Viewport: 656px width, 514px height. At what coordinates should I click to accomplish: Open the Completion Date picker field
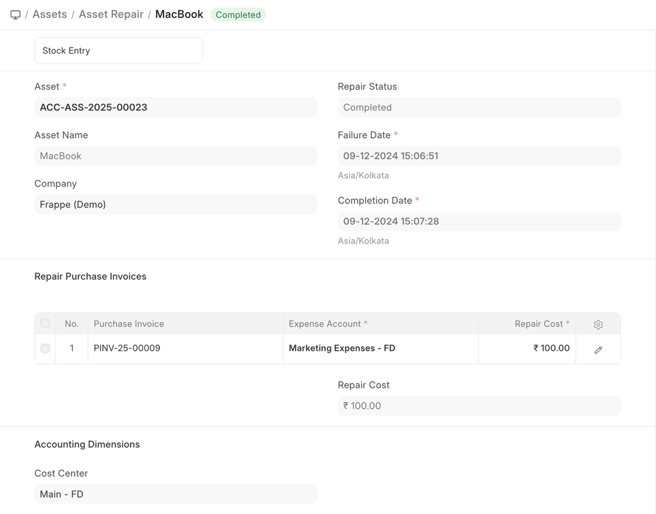[479, 222]
